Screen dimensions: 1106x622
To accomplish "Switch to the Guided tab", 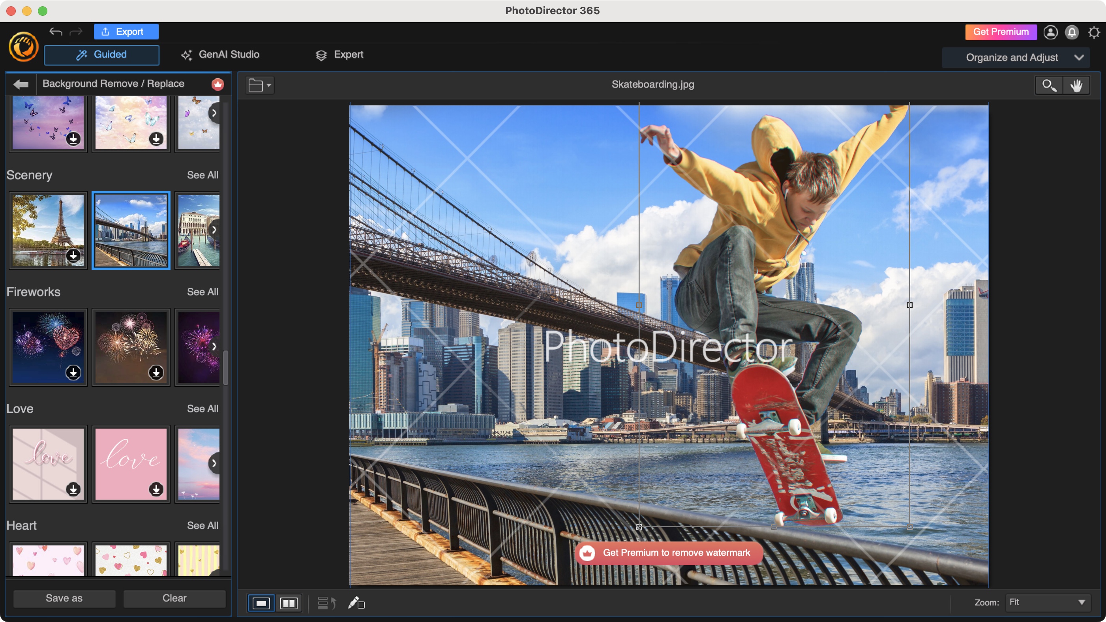I will (x=102, y=55).
